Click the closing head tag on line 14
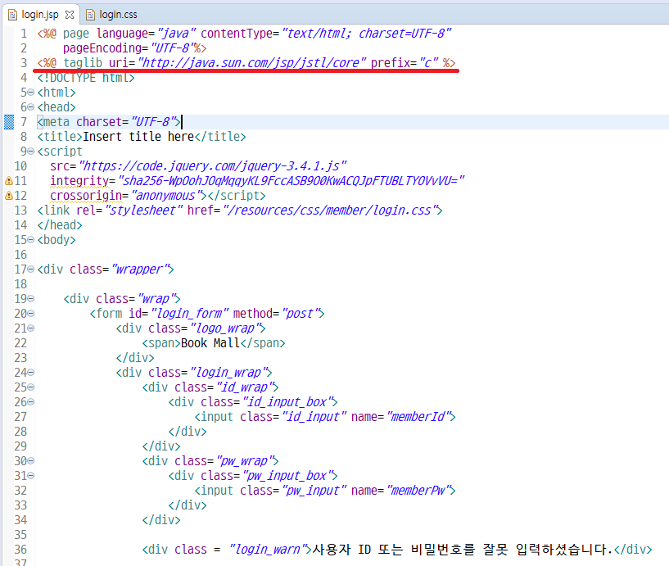Image resolution: width=669 pixels, height=566 pixels. [60, 225]
